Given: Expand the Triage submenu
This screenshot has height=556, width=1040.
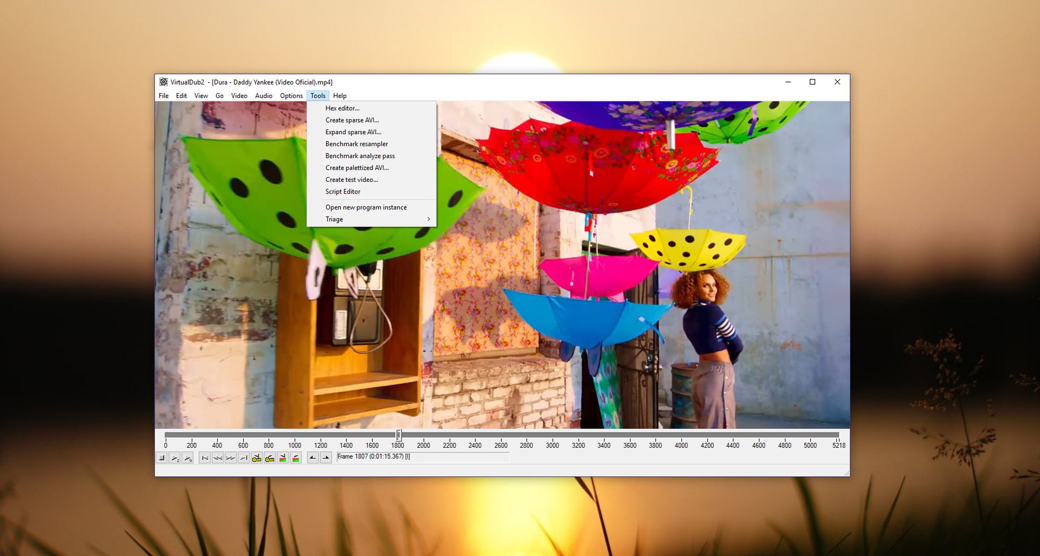Looking at the screenshot, I should (371, 219).
